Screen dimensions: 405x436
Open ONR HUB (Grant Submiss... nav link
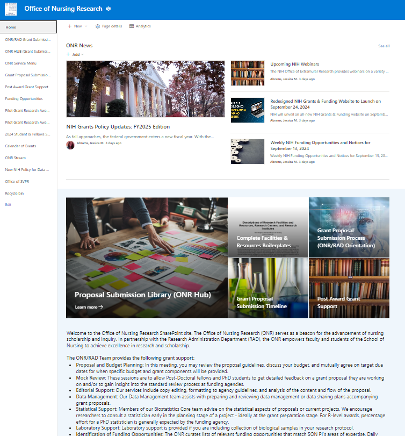pos(28,52)
